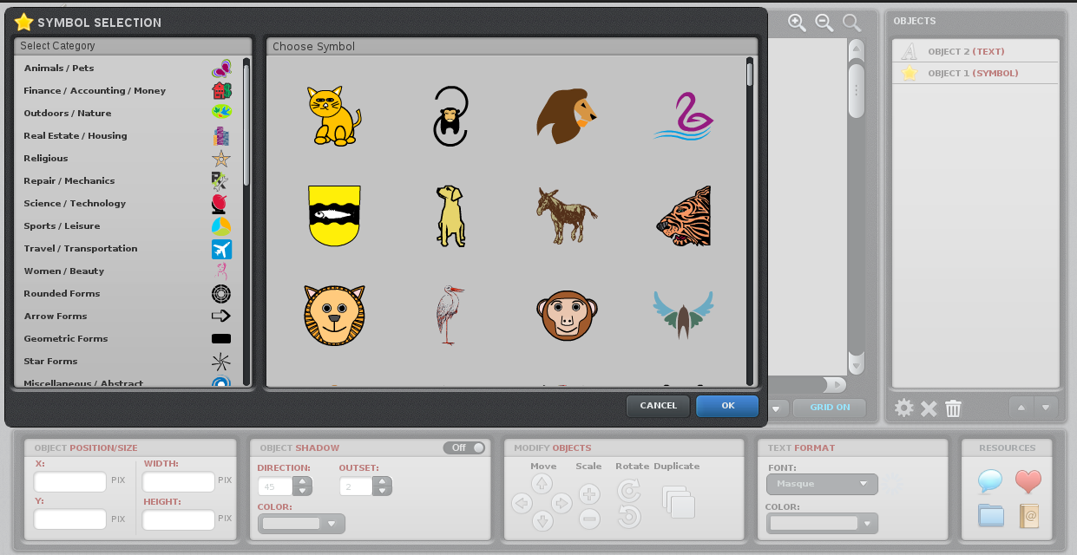Click the red heart resource icon
This screenshot has width=1077, height=555.
(x=1028, y=481)
